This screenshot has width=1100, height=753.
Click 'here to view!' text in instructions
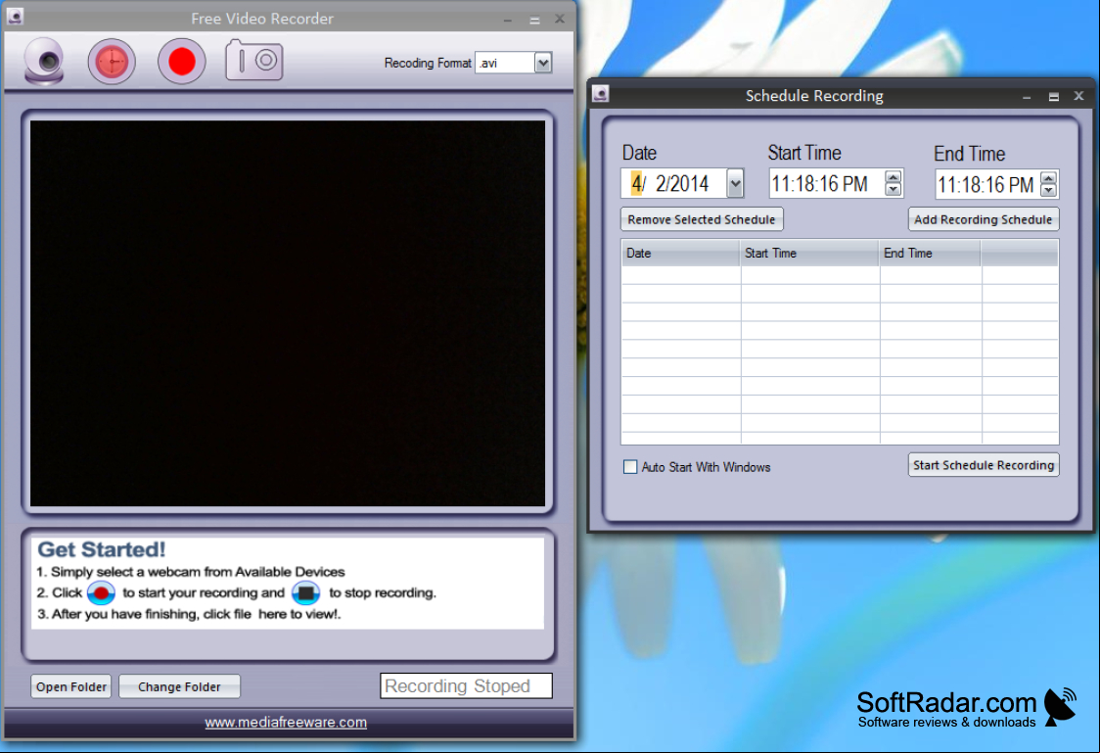[299, 614]
